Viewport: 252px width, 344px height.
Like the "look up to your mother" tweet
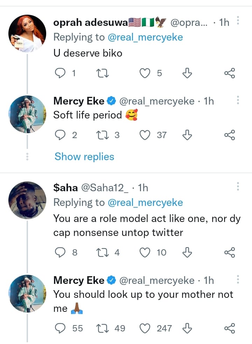145,328
